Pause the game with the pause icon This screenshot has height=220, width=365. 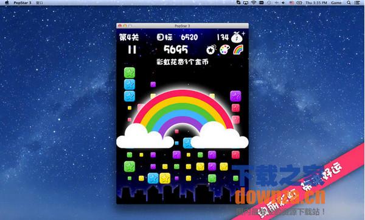[x=132, y=50]
